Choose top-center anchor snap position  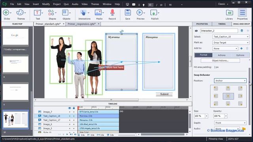pyautogui.click(x=228, y=88)
